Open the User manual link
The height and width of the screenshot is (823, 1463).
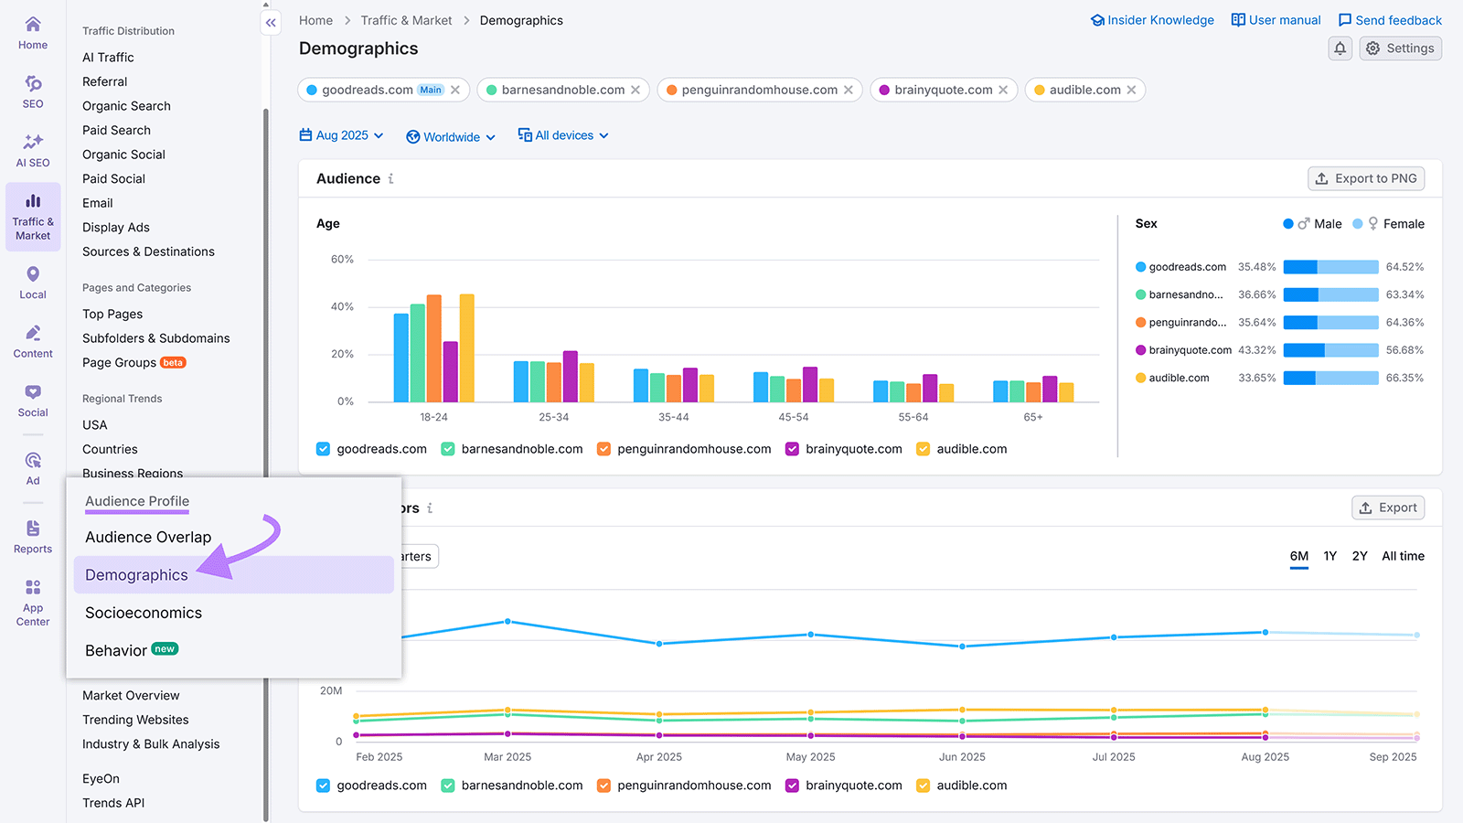pyautogui.click(x=1276, y=19)
